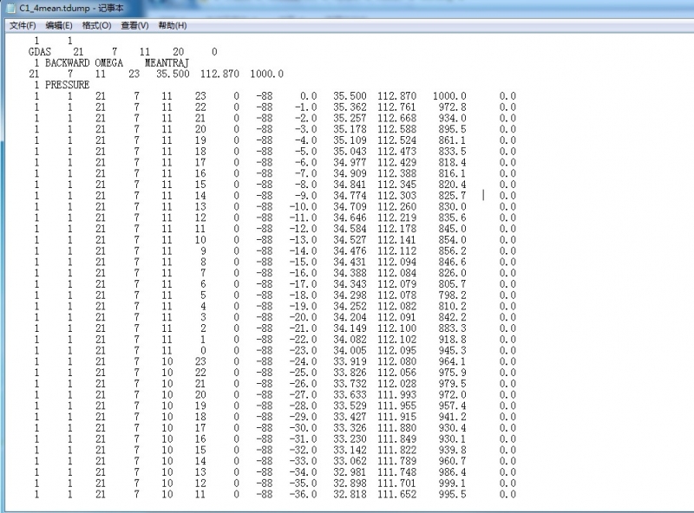Open the 帮助(H) menu
Image resolution: width=694 pixels, height=513 pixels.
172,26
